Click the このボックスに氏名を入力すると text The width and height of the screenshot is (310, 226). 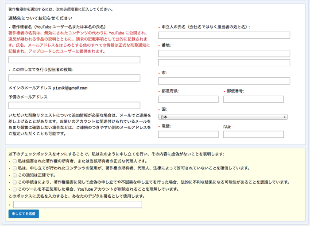coord(77,196)
